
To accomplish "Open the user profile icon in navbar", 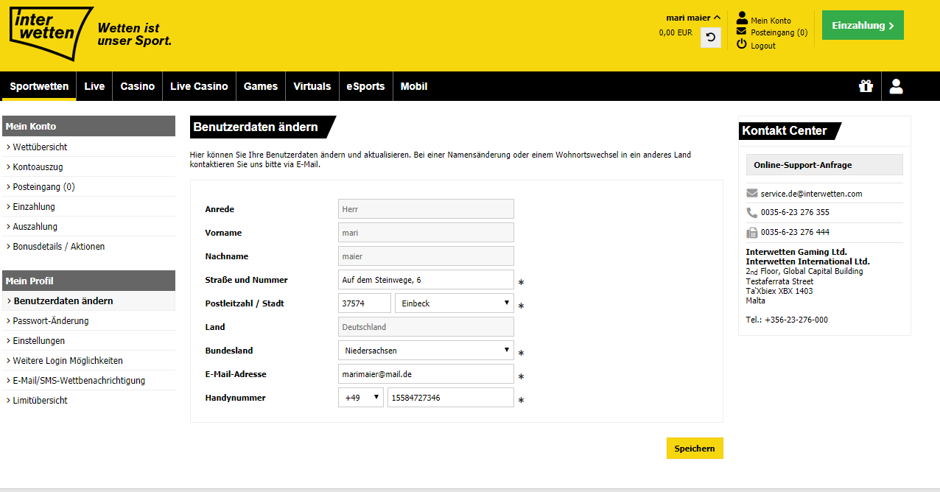I will tap(896, 86).
